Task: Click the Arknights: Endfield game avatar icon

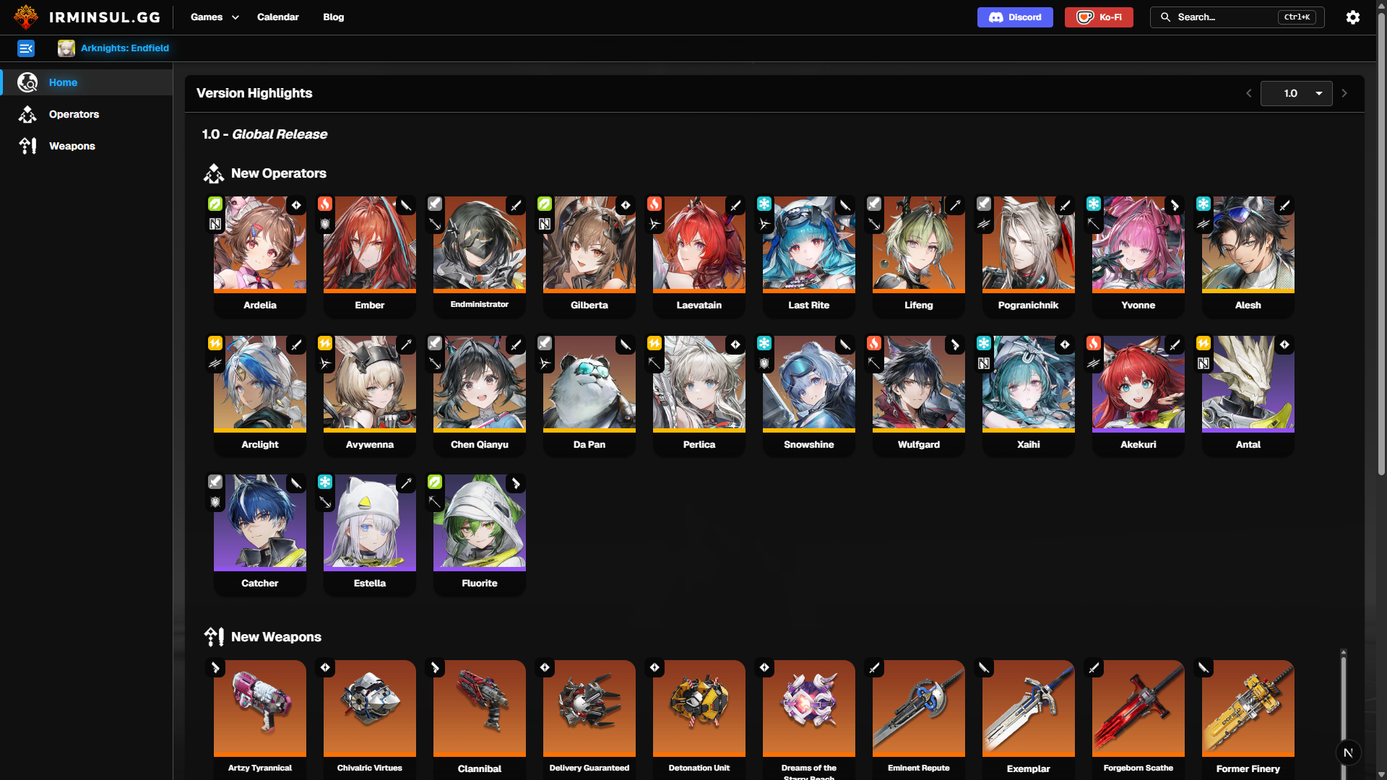Action: (x=66, y=48)
